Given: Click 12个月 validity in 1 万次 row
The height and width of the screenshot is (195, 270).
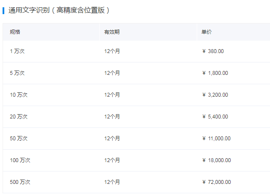Looking at the screenshot, I should pyautogui.click(x=112, y=51).
